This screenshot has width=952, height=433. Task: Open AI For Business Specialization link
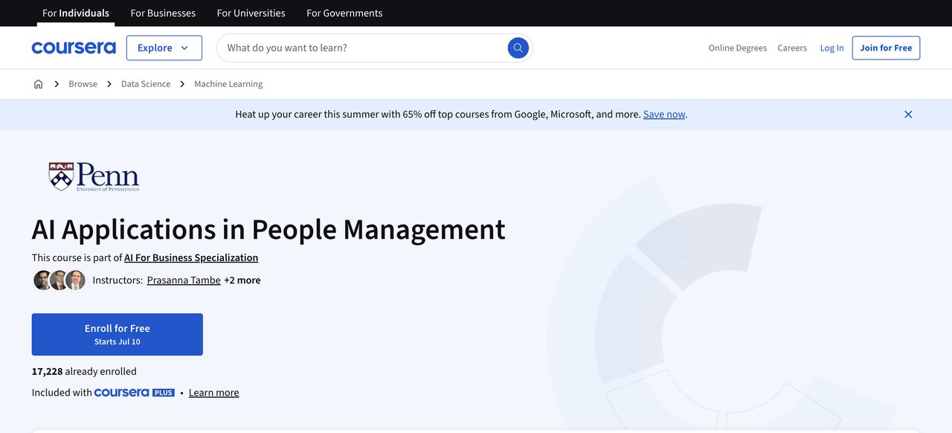(x=191, y=258)
